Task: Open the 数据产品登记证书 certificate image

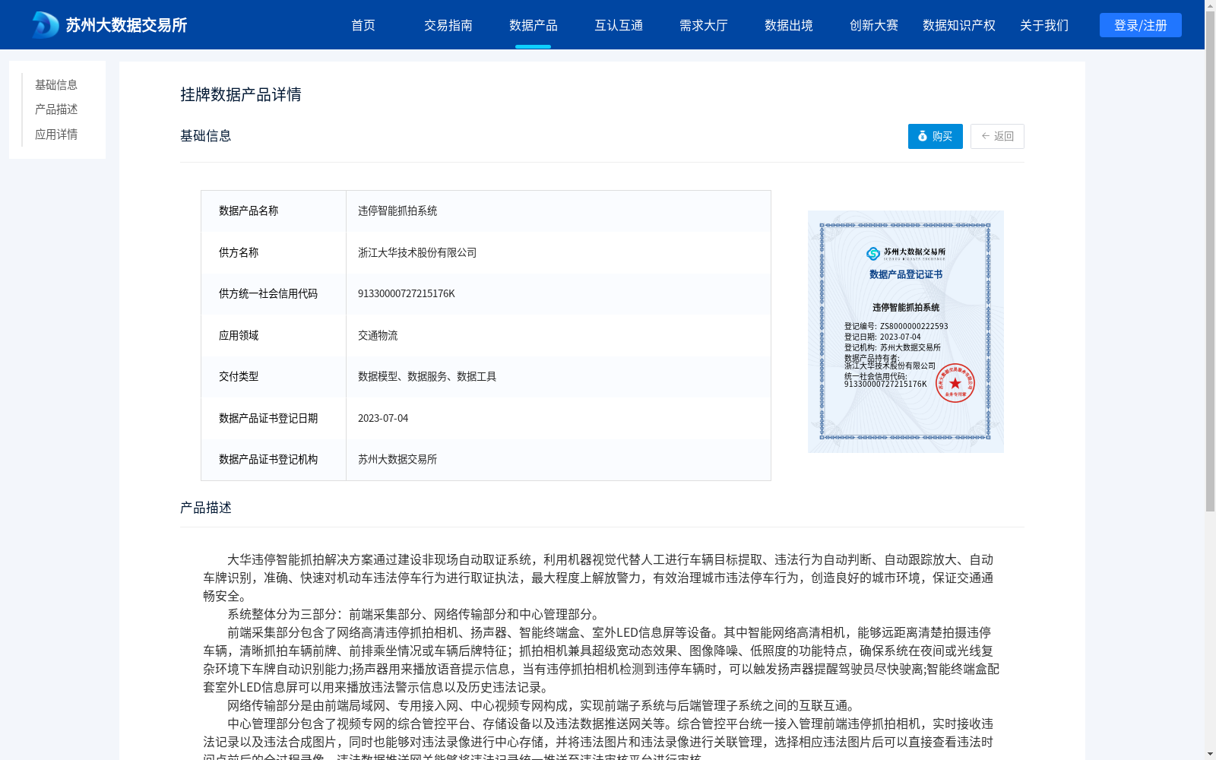Action: [906, 331]
